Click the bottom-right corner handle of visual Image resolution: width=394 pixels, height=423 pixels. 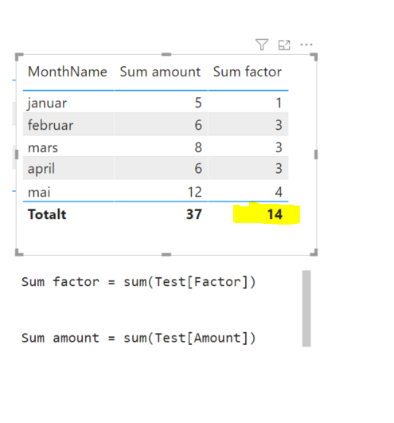[x=314, y=252]
